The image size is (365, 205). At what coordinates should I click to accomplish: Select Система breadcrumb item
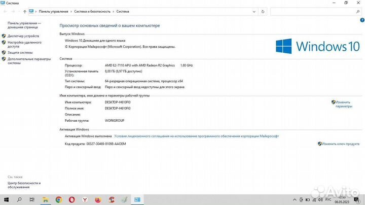123,11
